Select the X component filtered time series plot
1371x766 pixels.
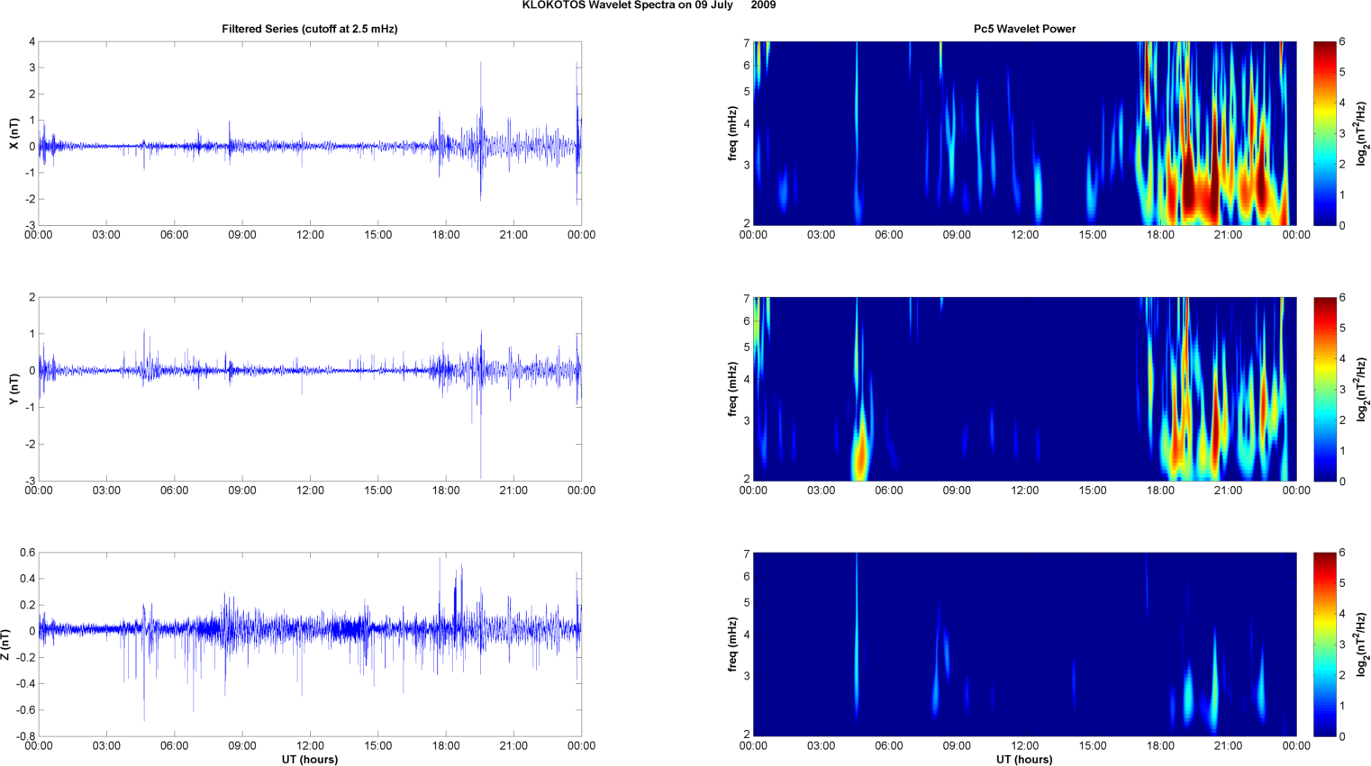click(x=310, y=133)
